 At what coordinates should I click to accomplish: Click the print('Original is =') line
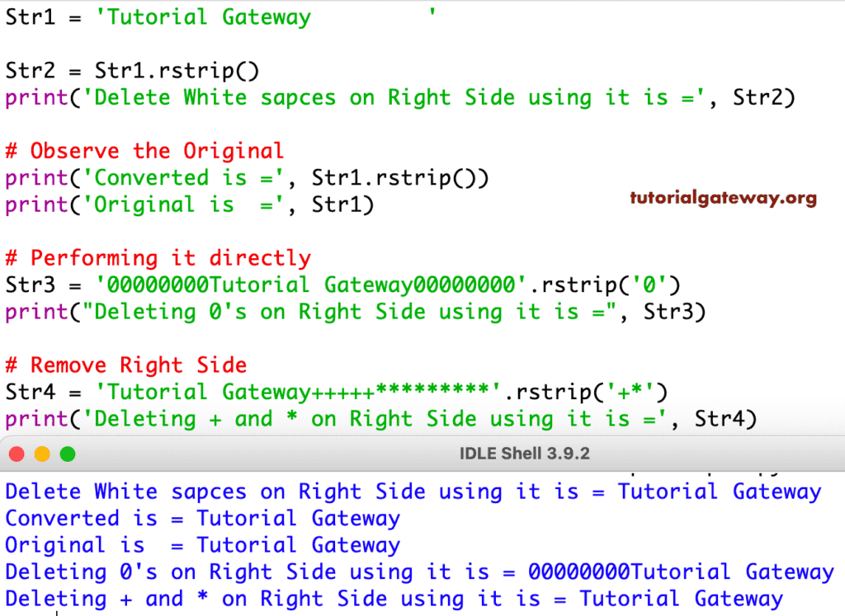[190, 205]
